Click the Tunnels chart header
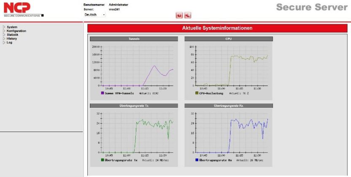The image size is (351, 177). [x=134, y=39]
